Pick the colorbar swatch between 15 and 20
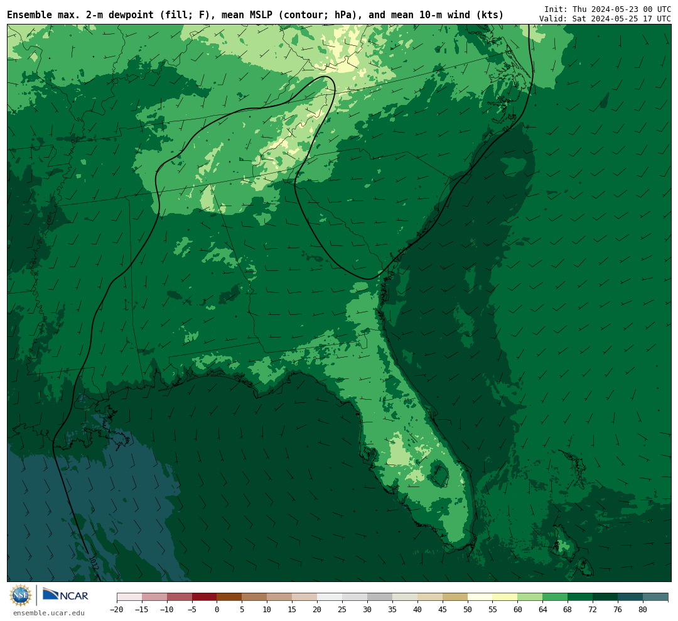The image size is (678, 621). pos(305,597)
